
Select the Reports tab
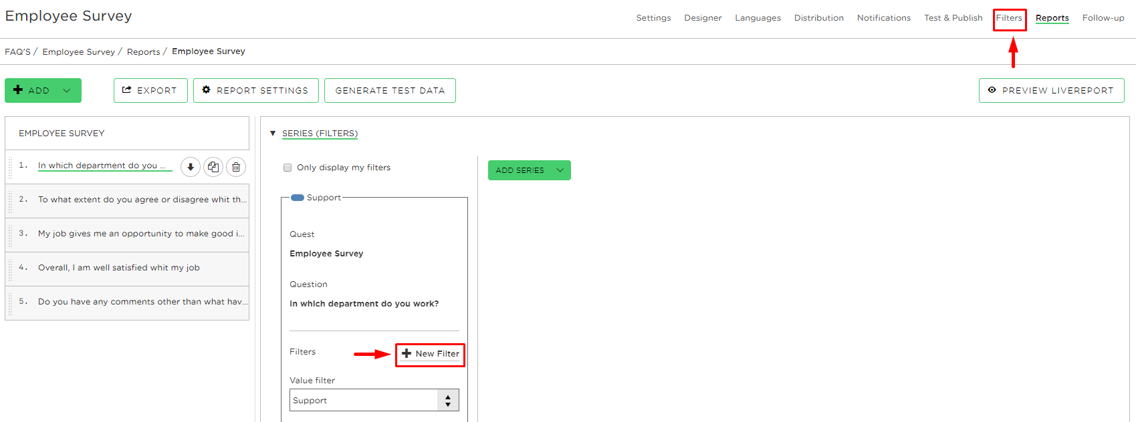coord(1052,18)
